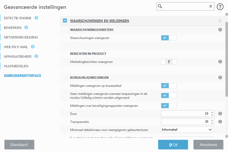Click info icon beside Marketingberichten weergeven
This screenshot has width=228, height=152.
[x=220, y=62]
